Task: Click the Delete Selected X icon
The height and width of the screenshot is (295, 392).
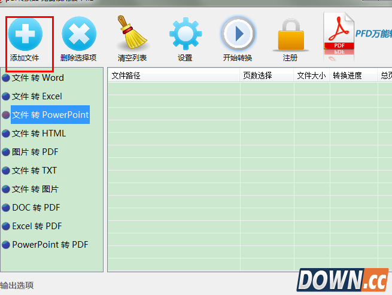Action: [79, 34]
